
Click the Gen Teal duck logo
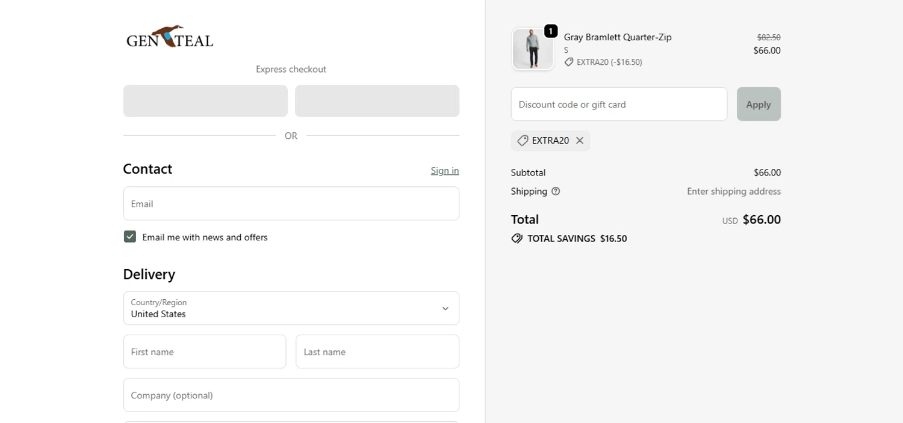coord(170,37)
